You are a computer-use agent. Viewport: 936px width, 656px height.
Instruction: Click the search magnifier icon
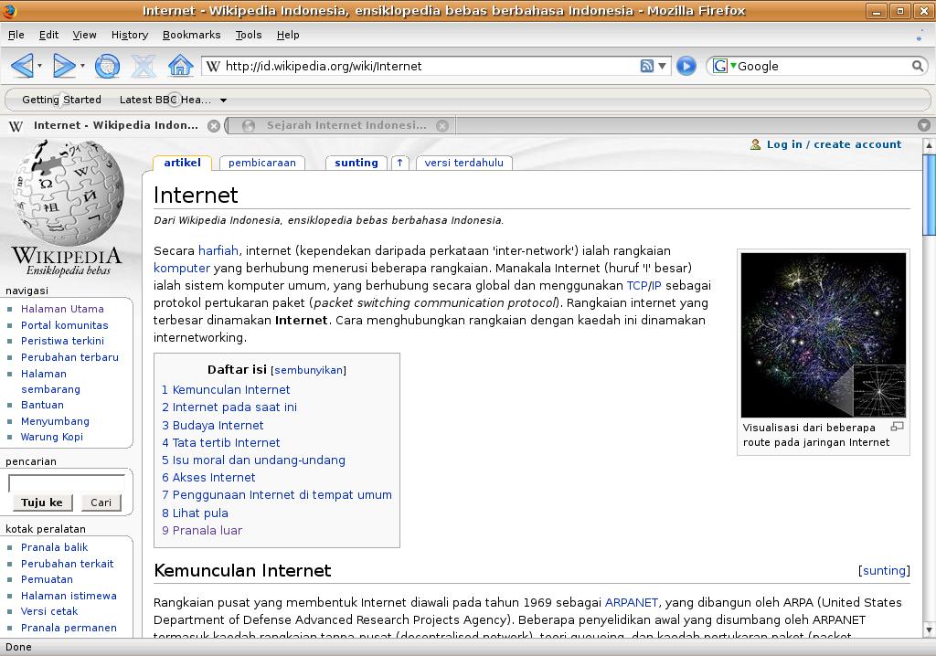(x=918, y=66)
